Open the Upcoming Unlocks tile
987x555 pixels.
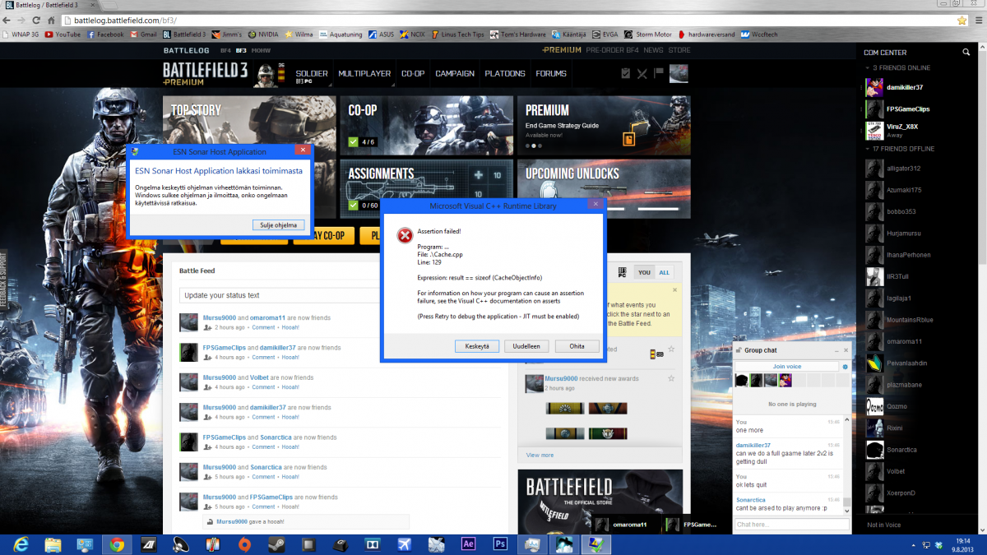604,187
